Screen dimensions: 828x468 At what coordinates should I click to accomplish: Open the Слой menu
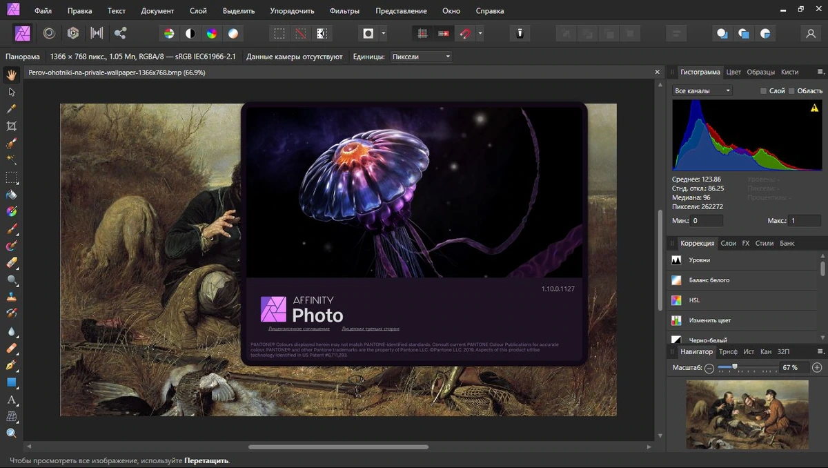click(x=198, y=11)
